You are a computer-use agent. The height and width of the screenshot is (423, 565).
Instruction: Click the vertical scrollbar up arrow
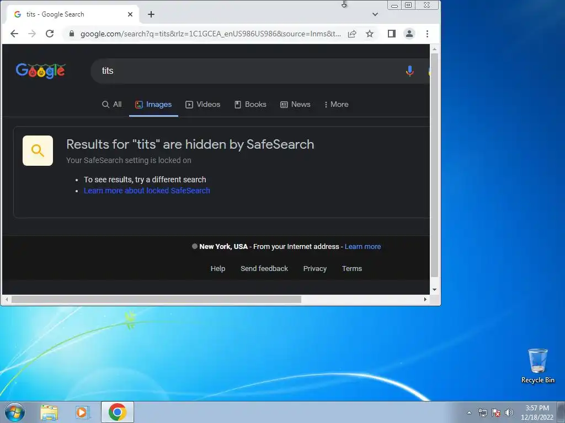[x=435, y=48]
